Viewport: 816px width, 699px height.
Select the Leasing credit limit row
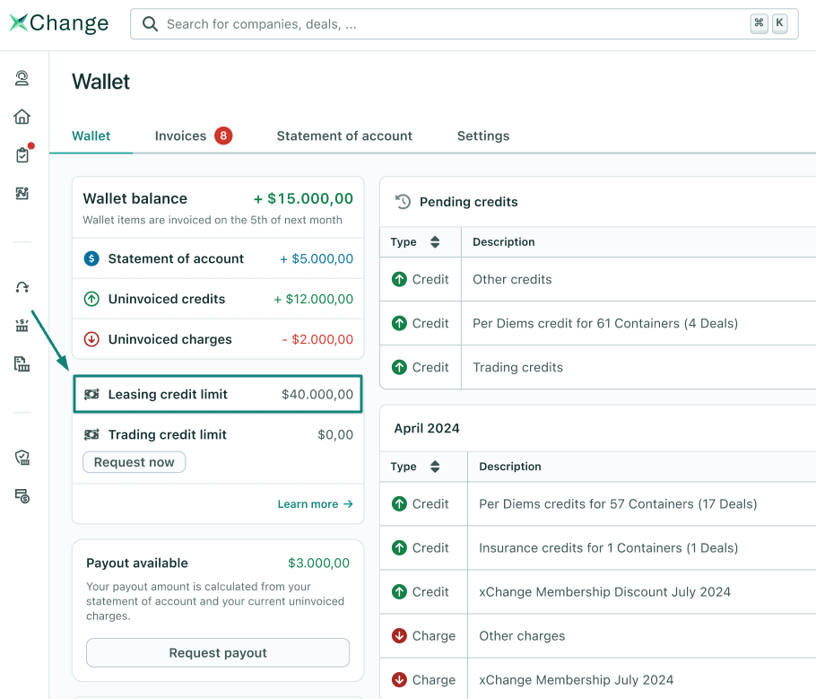coord(218,394)
